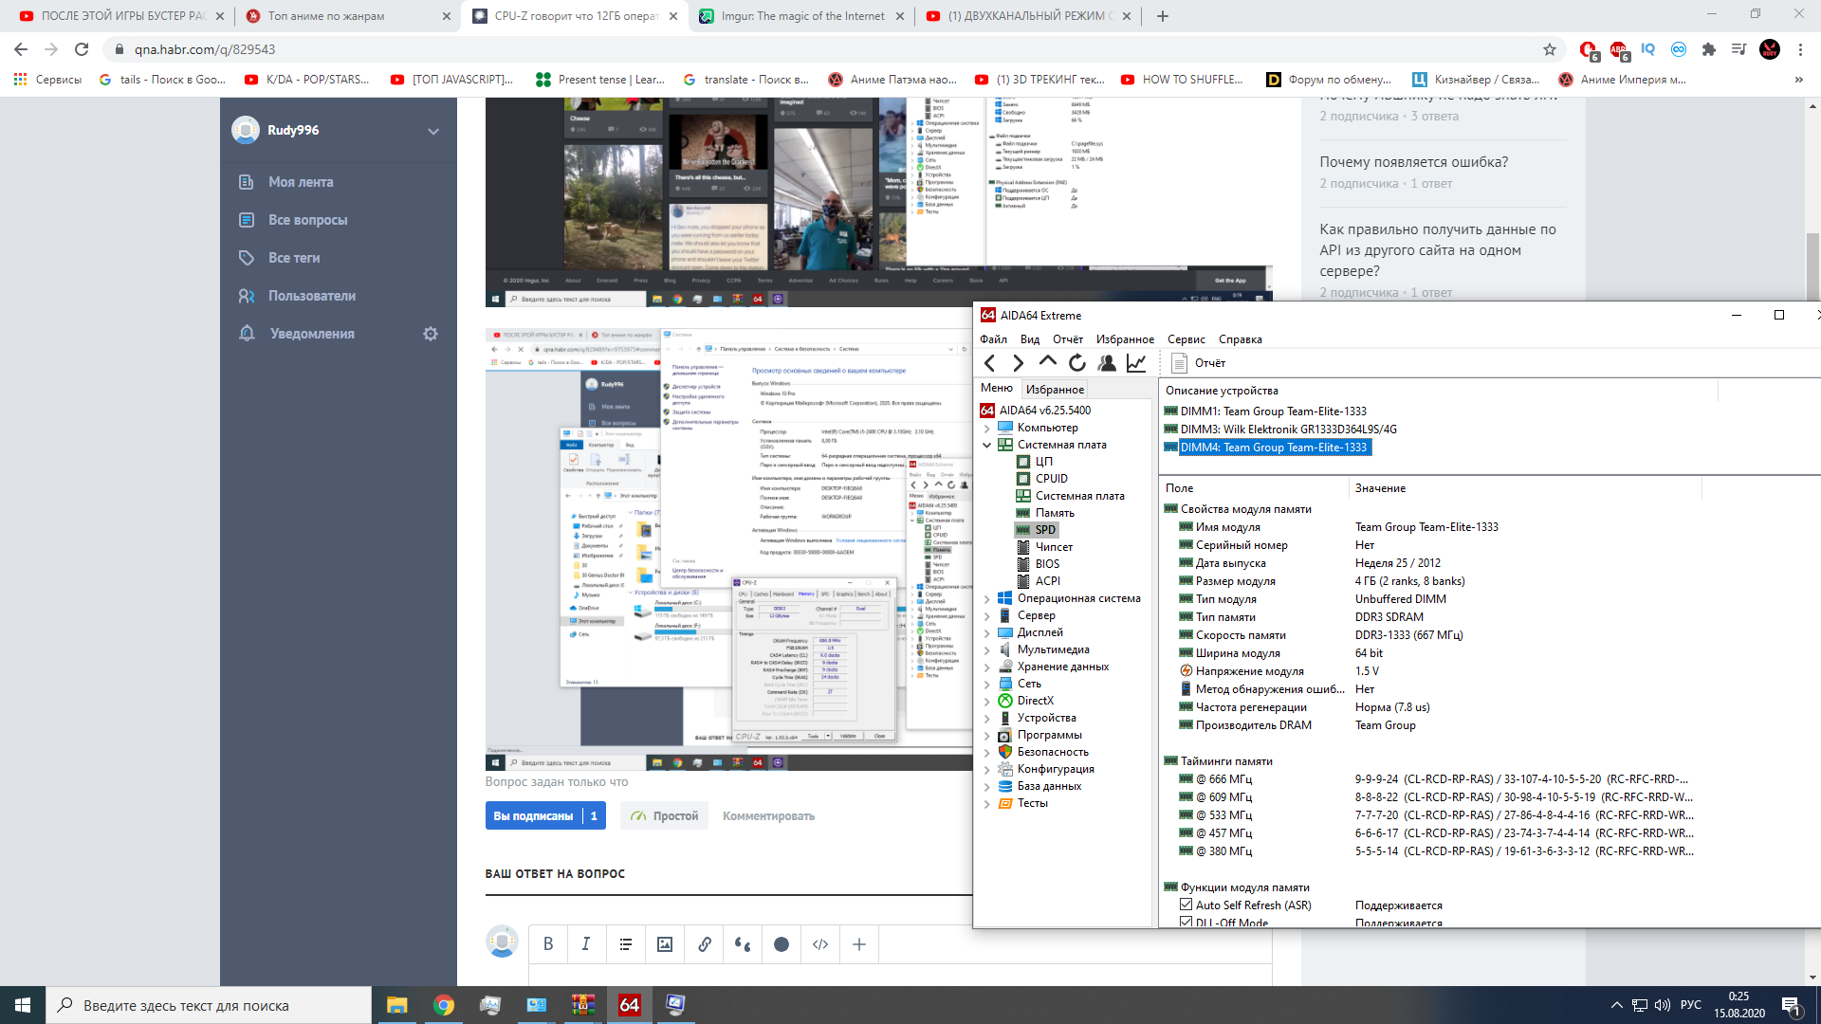The height and width of the screenshot is (1024, 1821).
Task: Click the Простой difficulty button
Action: pos(665,815)
